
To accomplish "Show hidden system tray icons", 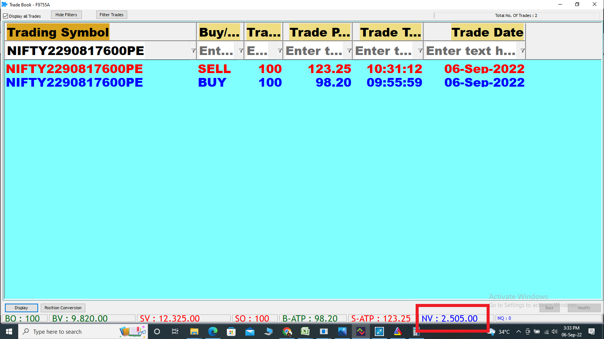I will pyautogui.click(x=519, y=331).
